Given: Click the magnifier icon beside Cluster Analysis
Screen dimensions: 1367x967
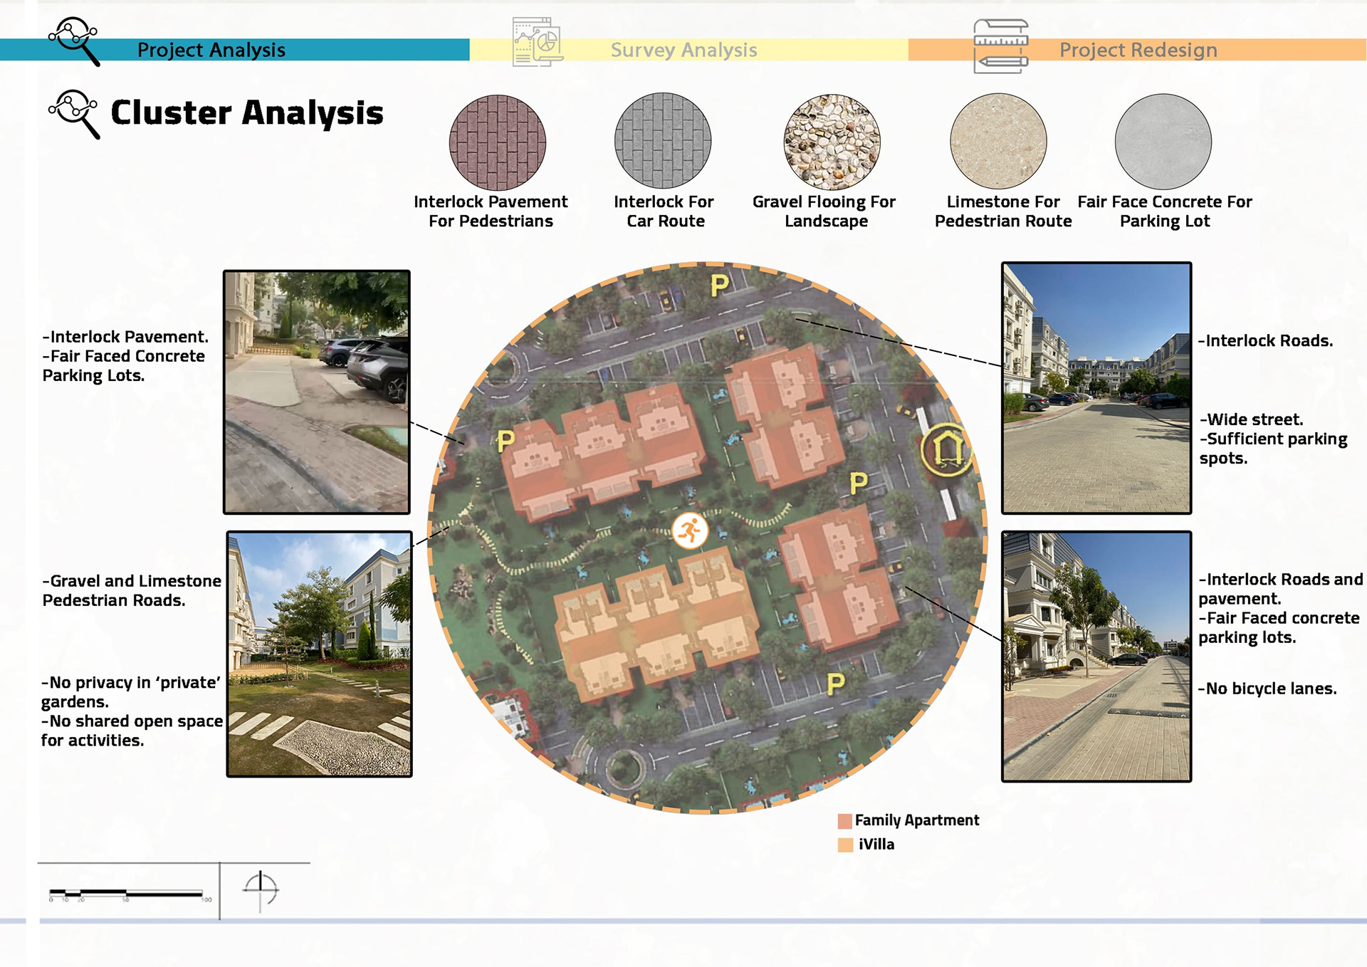Looking at the screenshot, I should point(74,114).
